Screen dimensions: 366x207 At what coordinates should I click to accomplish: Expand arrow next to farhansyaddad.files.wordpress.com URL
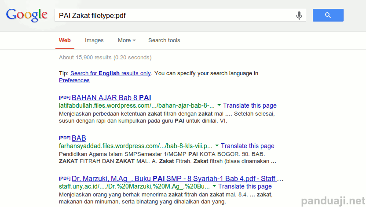coord(217,145)
